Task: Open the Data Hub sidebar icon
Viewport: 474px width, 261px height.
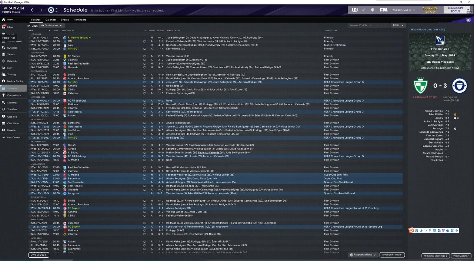Action: (x=4, y=61)
